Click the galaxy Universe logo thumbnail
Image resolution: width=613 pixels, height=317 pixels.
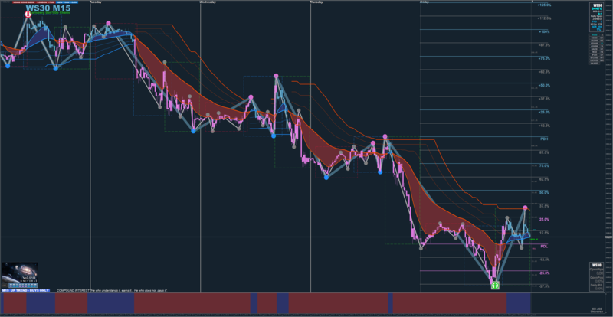(20, 273)
